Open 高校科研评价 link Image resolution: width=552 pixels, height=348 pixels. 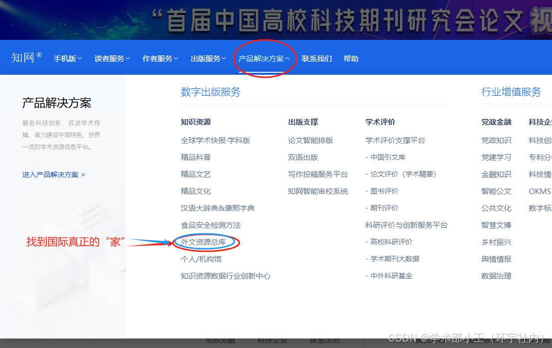point(389,242)
